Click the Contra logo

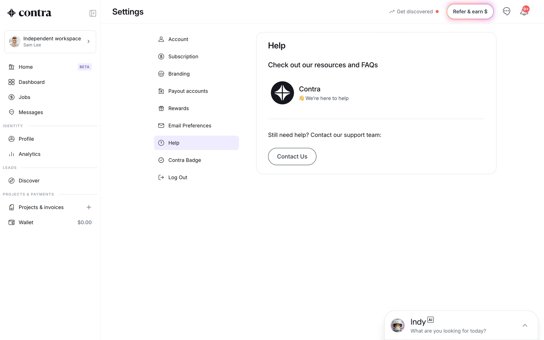pyautogui.click(x=29, y=13)
